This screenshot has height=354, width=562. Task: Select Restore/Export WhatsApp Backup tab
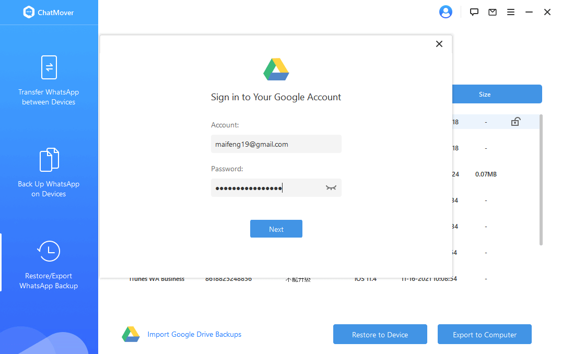coord(49,265)
